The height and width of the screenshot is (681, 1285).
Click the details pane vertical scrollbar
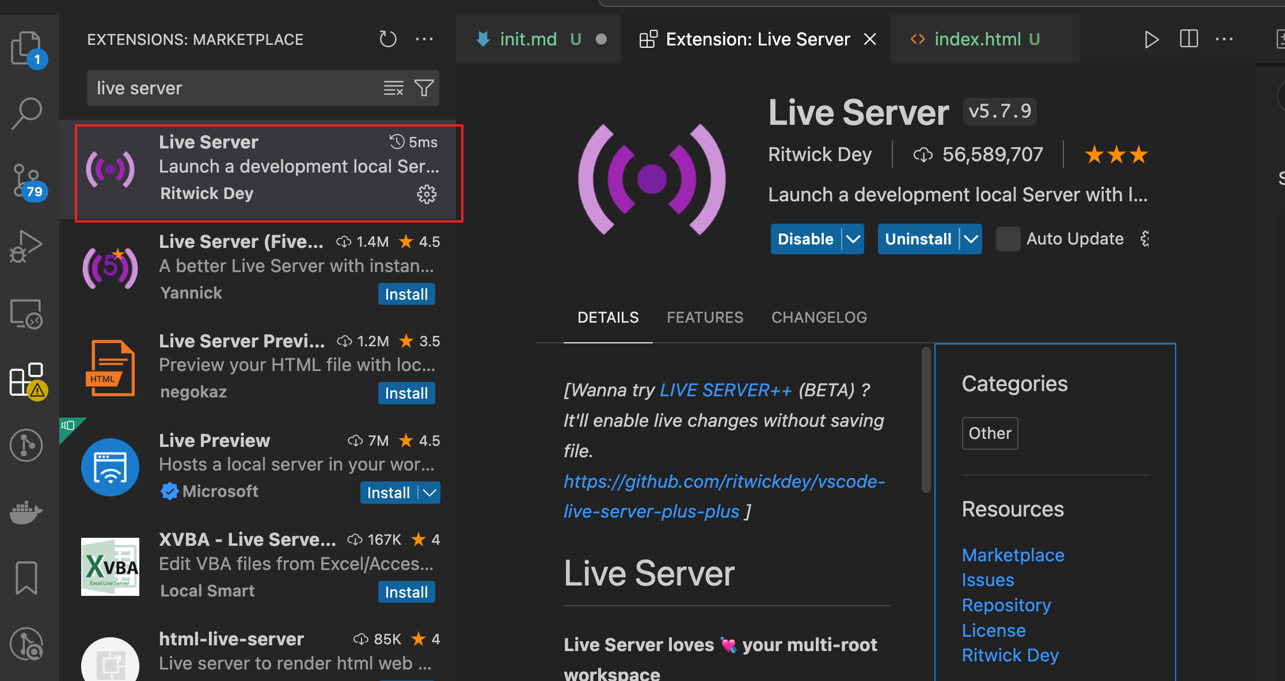tap(926, 420)
